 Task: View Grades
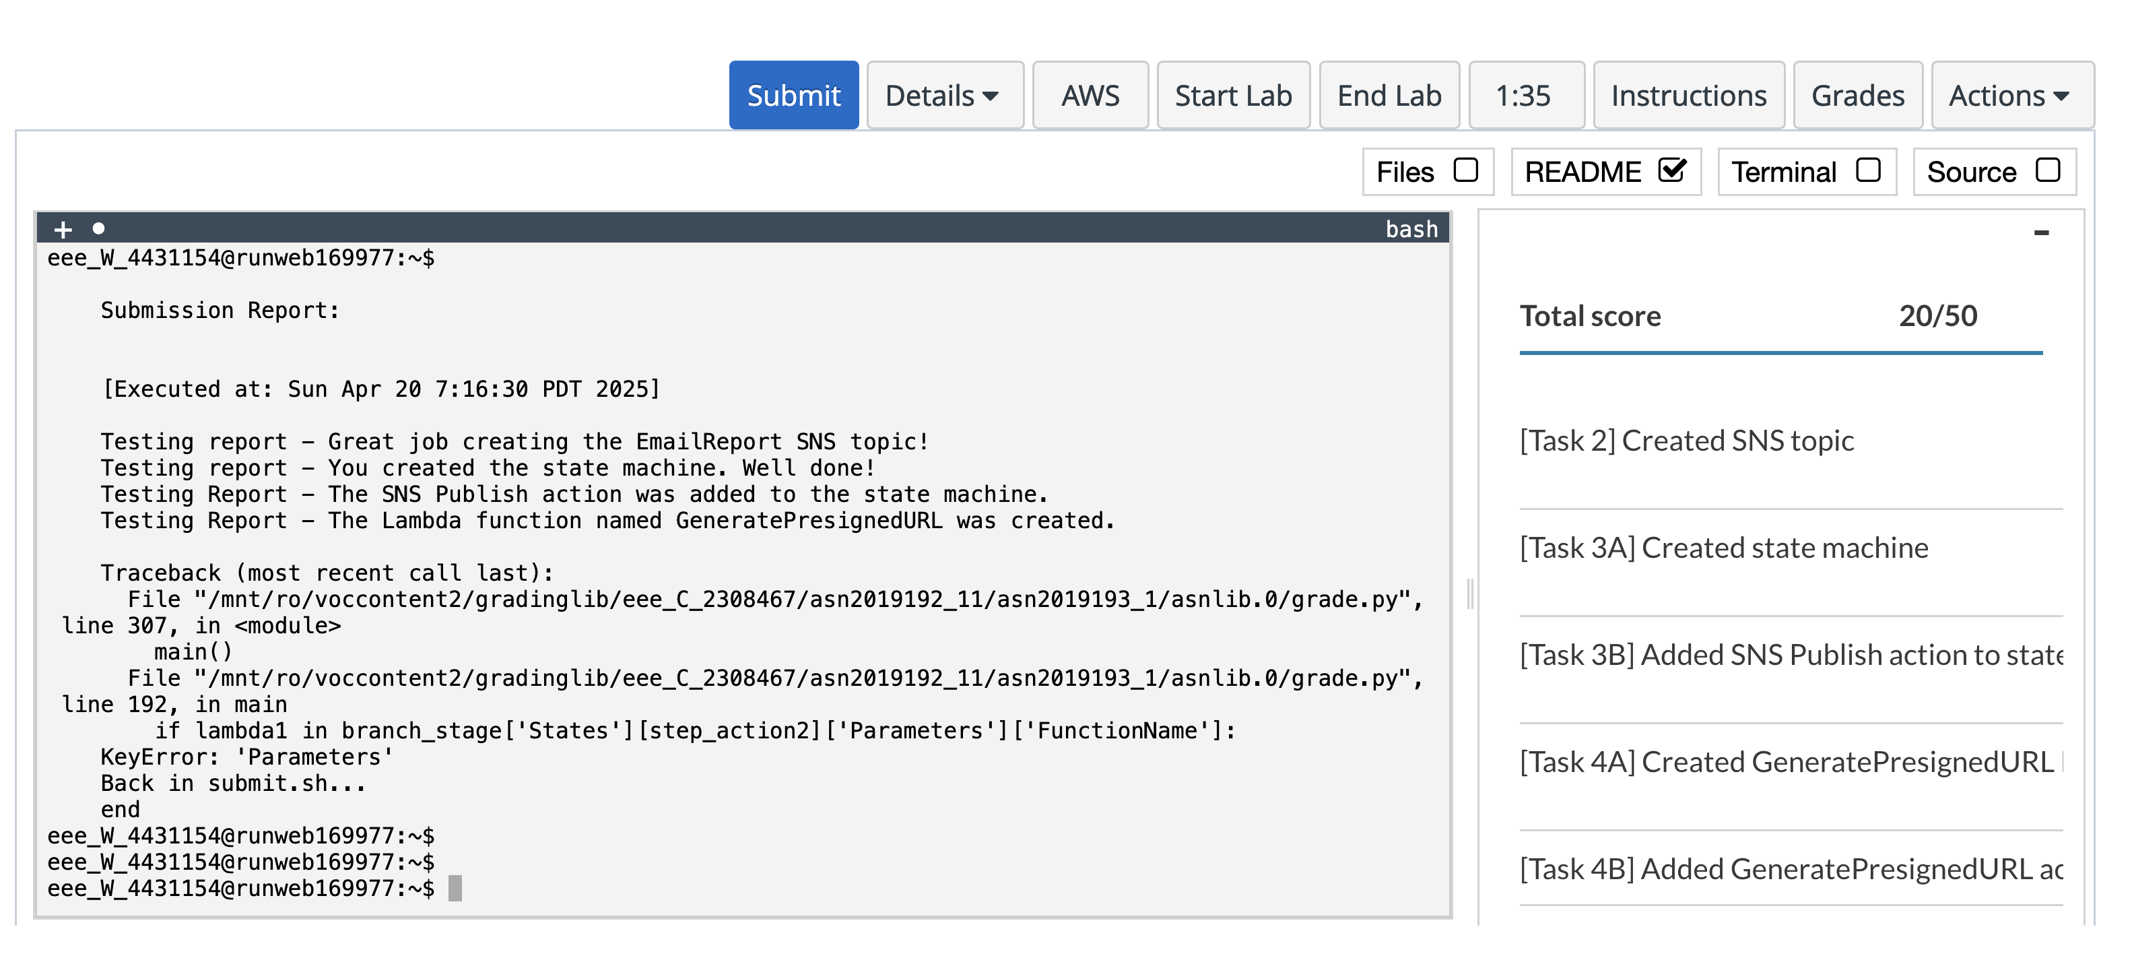point(1857,95)
